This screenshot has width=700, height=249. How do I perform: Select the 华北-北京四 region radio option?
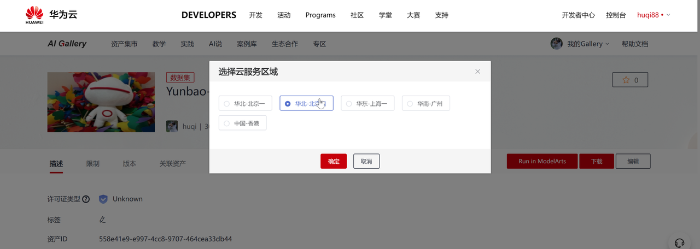pyautogui.click(x=306, y=103)
